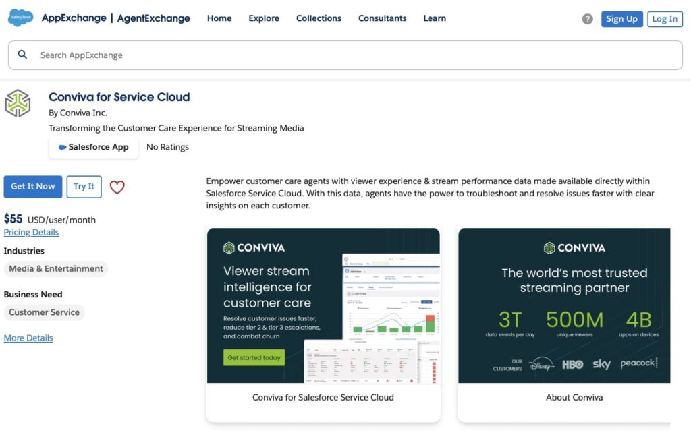Screen dimensions: 691x443
Task: Open the More Details link
Action: [28, 338]
